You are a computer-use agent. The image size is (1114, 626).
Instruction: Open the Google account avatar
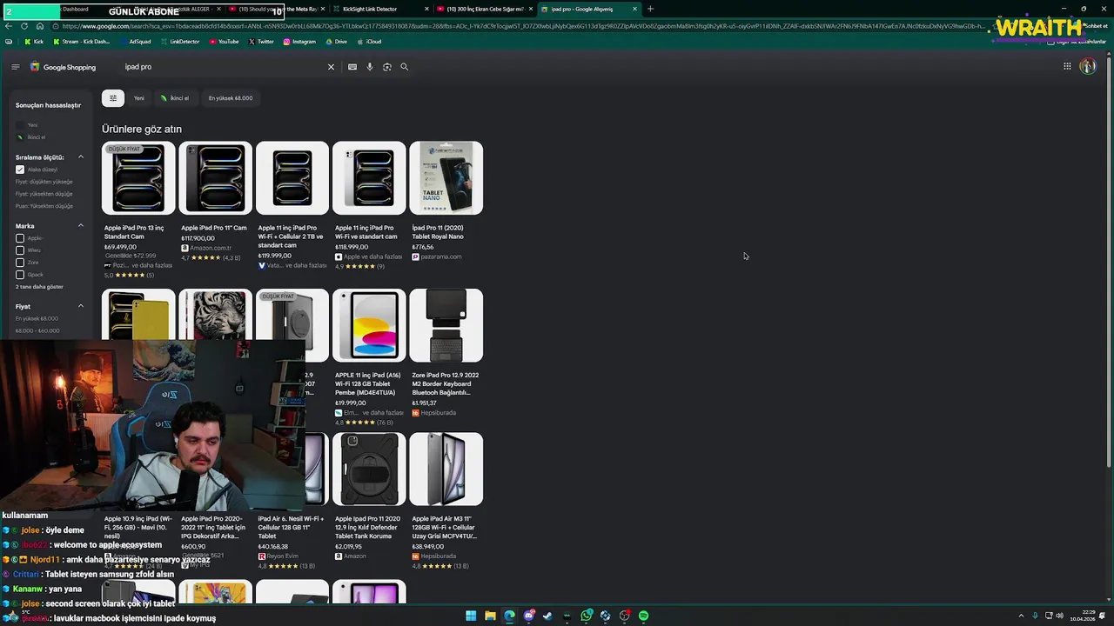tap(1088, 66)
